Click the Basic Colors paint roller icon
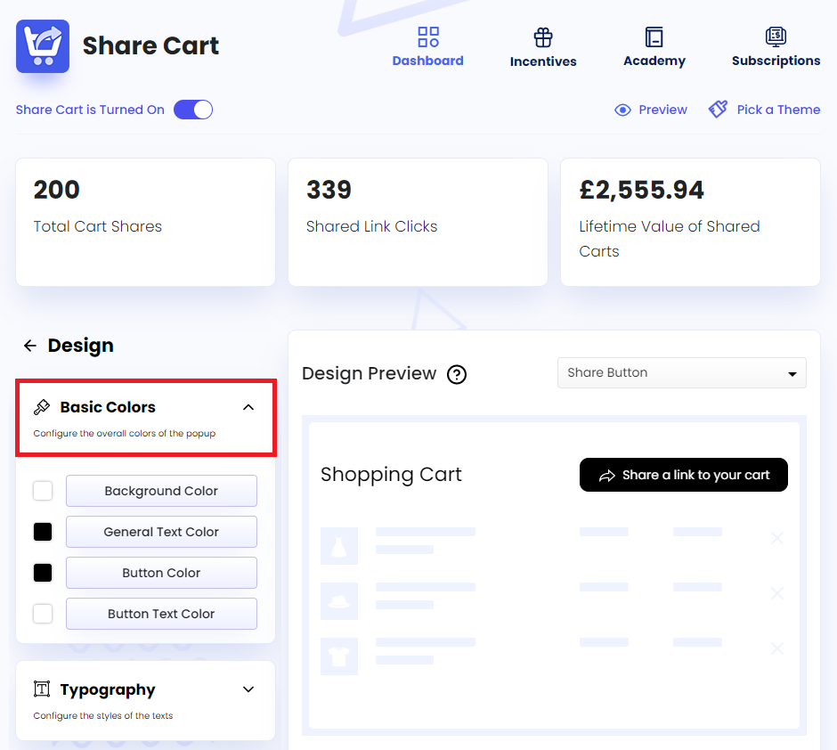 (40, 406)
